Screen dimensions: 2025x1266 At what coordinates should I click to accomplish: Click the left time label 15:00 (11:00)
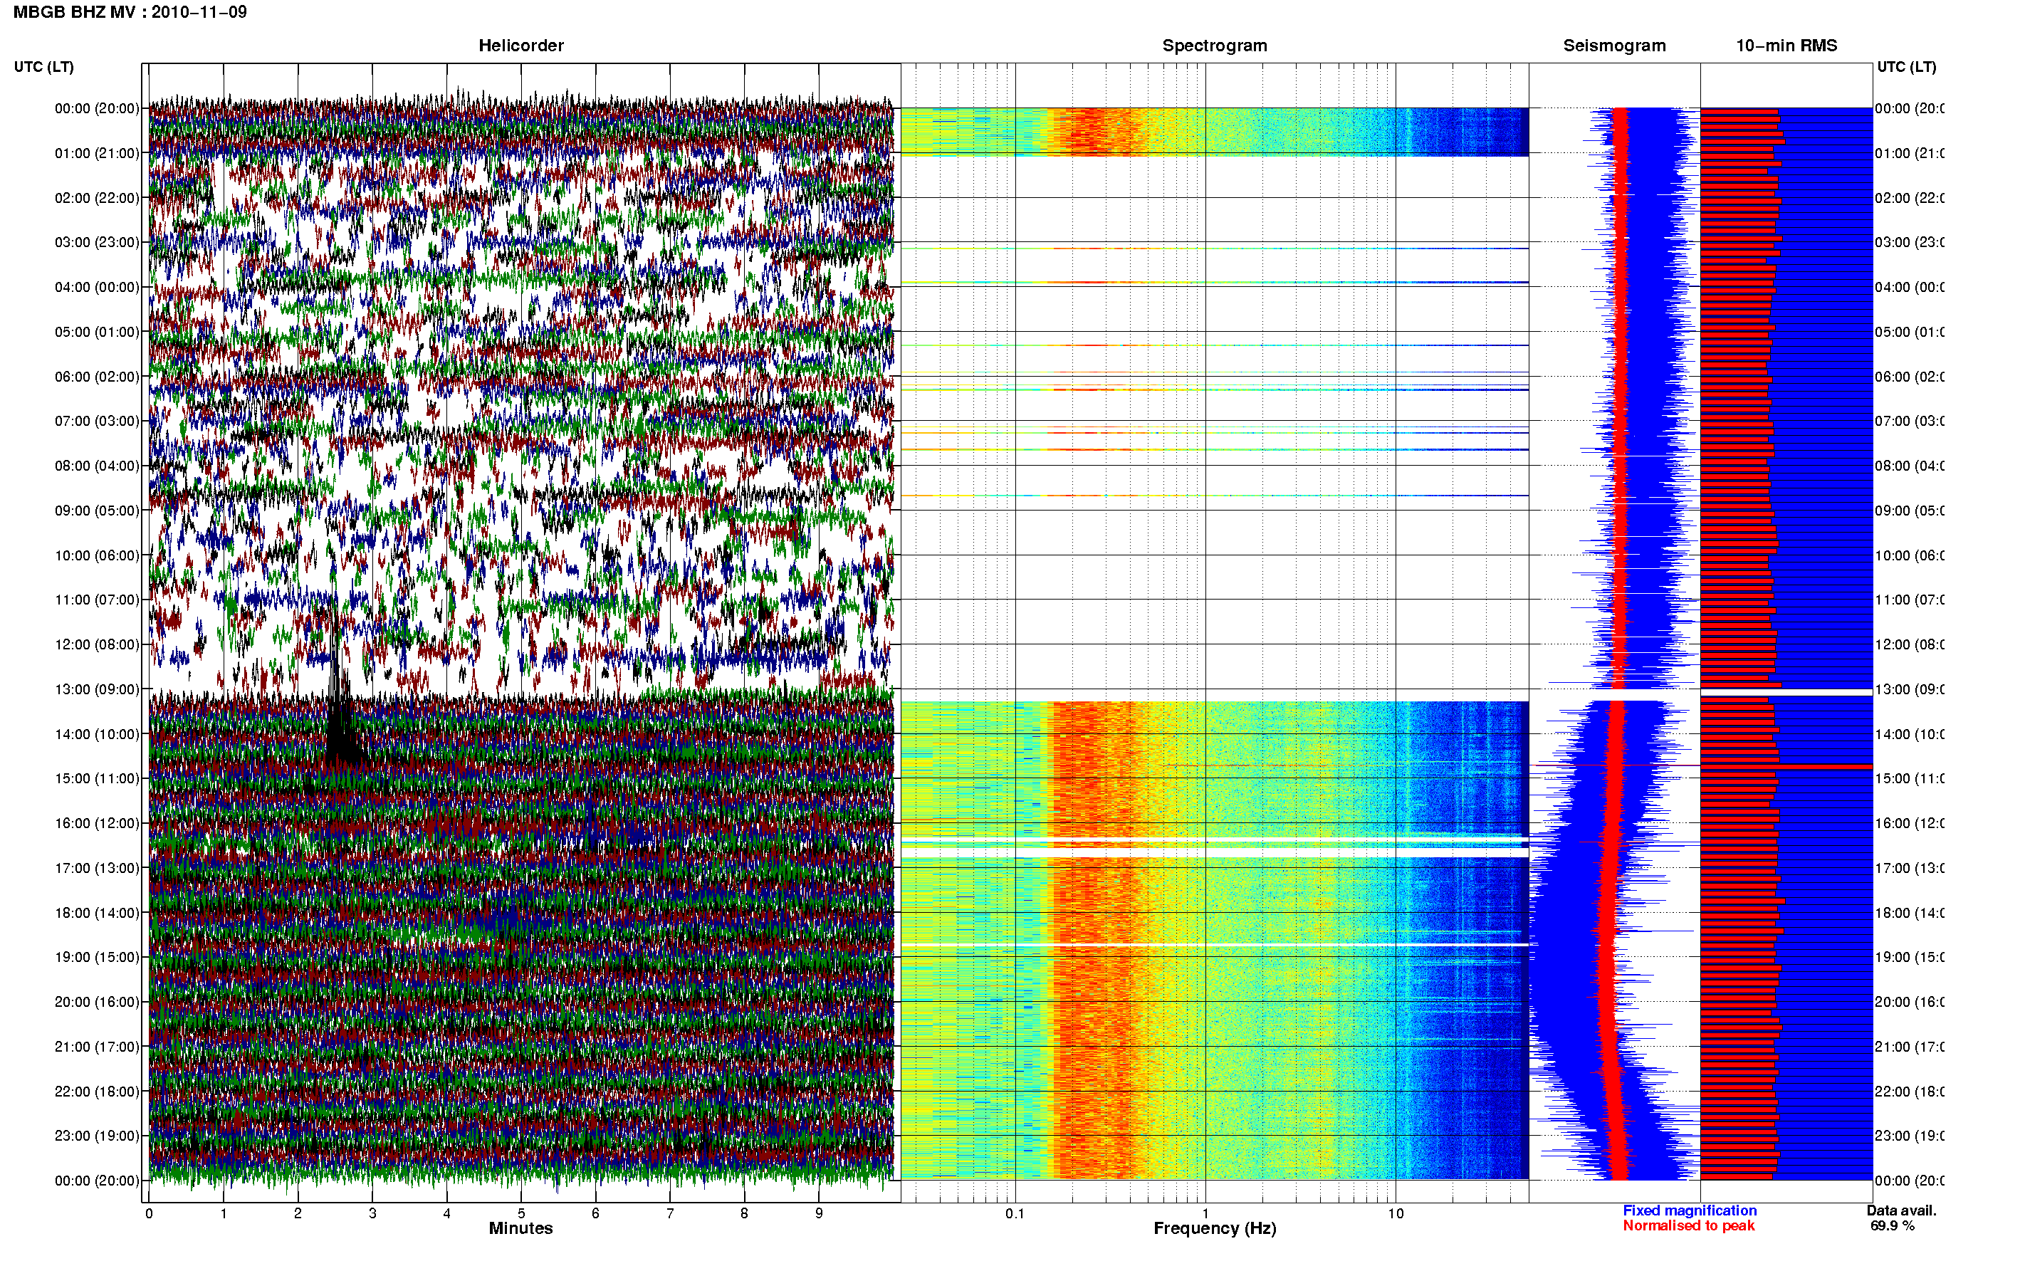coord(97,778)
